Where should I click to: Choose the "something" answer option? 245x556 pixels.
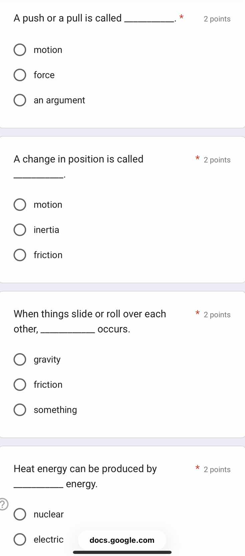(x=20, y=410)
